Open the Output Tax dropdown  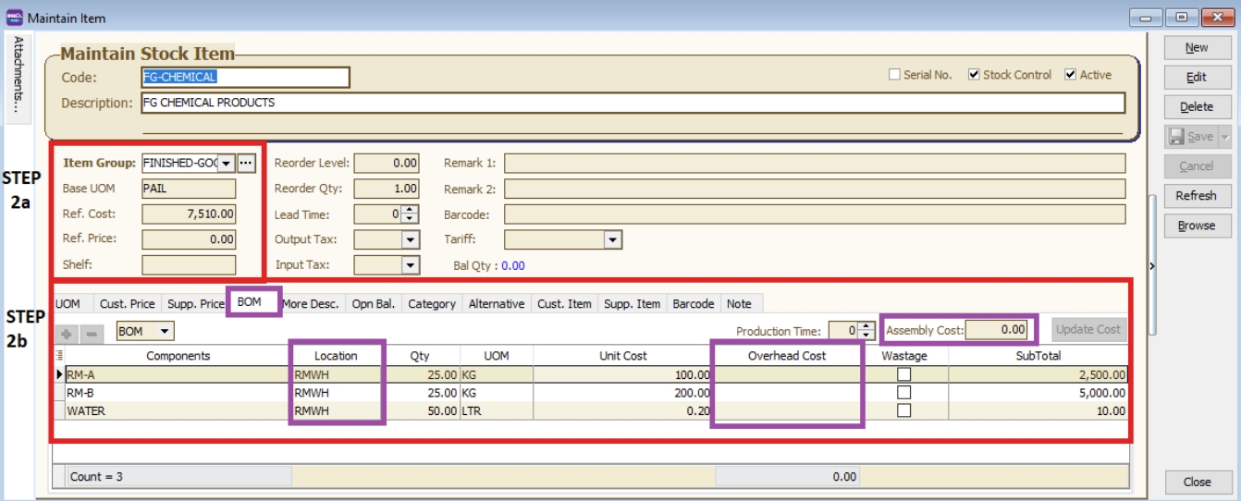pyautogui.click(x=411, y=239)
